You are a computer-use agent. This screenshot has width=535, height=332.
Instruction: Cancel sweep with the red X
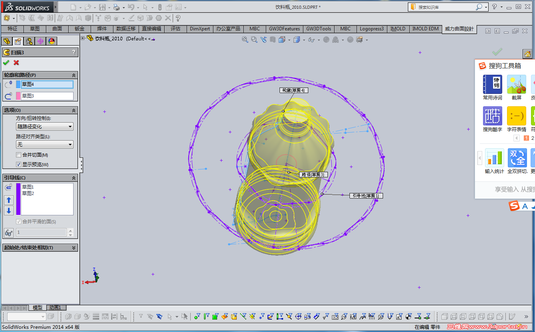(16, 62)
